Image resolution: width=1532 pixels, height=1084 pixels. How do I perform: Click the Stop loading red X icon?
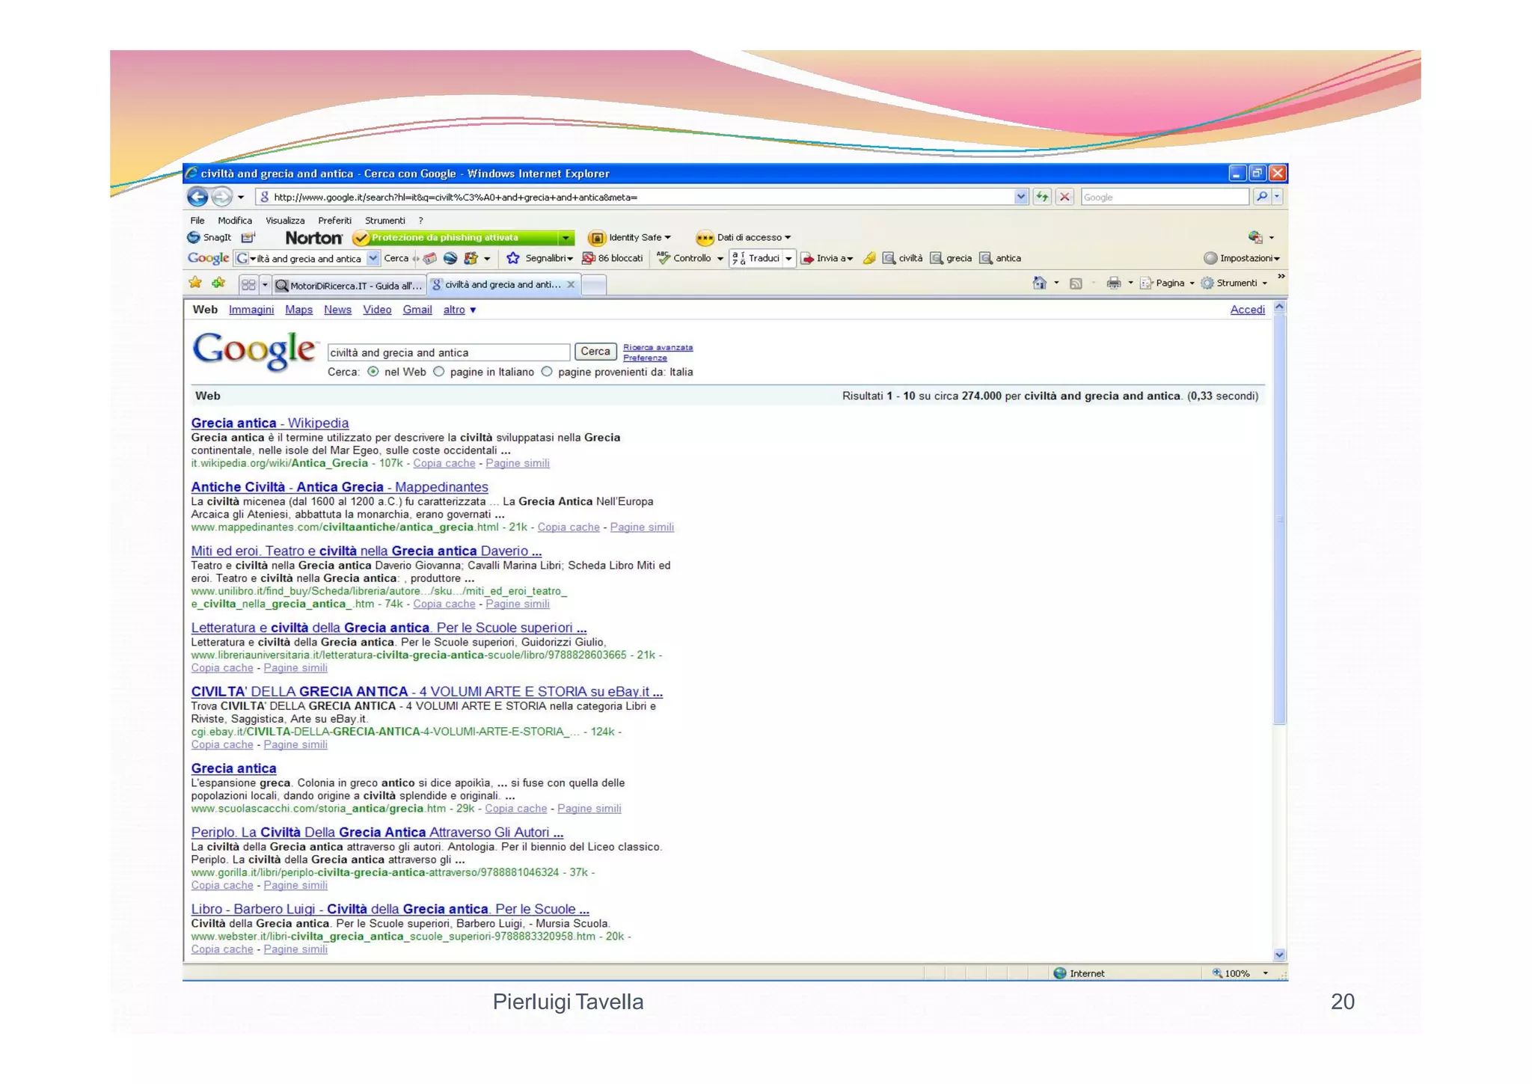(1065, 197)
